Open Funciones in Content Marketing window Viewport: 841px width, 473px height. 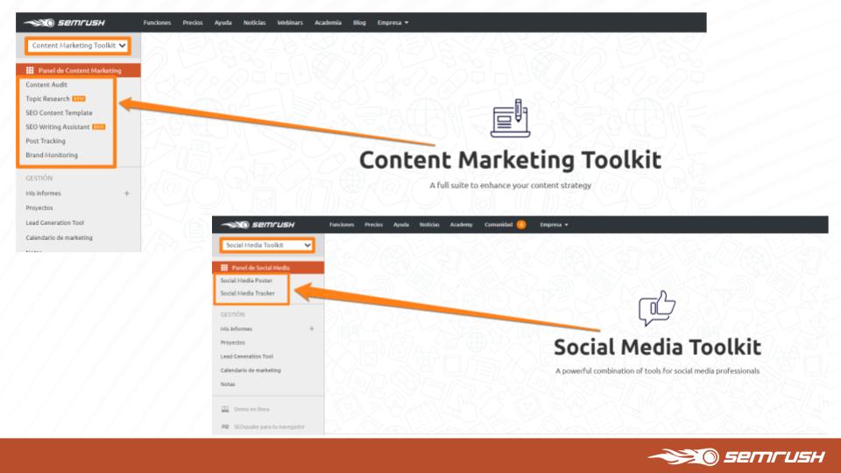pos(157,23)
